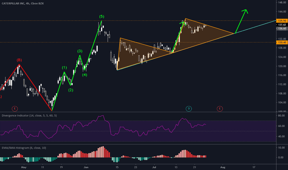This screenshot has height=170, width=288.
Task: Select the Divergence Indicator legend label
Action: (29, 115)
